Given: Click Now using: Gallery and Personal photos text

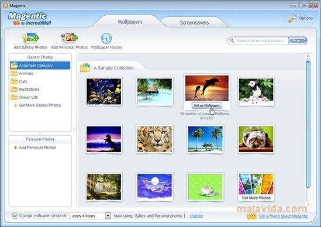Looking at the screenshot, I should (x=148, y=216).
